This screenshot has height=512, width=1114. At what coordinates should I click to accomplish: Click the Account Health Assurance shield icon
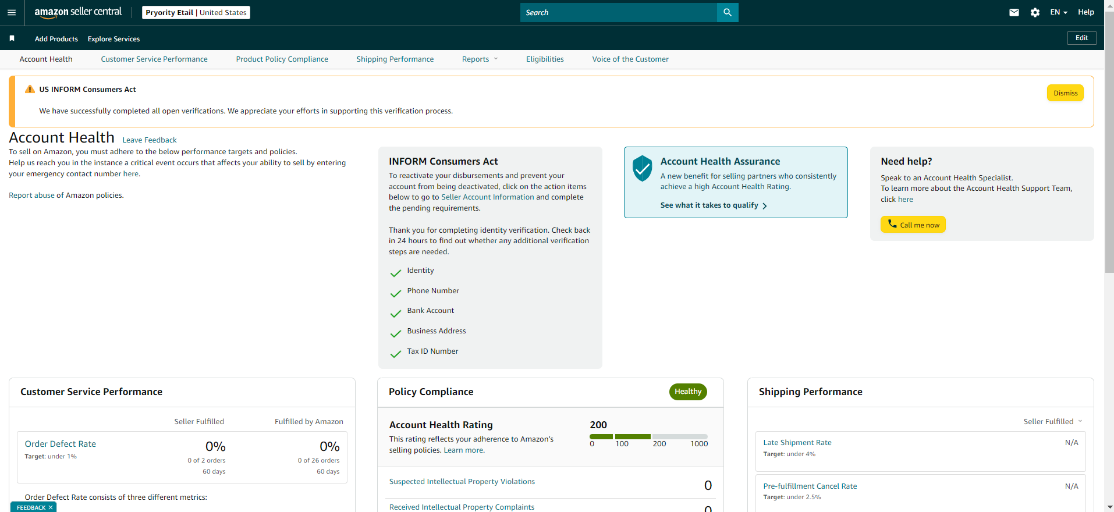642,169
